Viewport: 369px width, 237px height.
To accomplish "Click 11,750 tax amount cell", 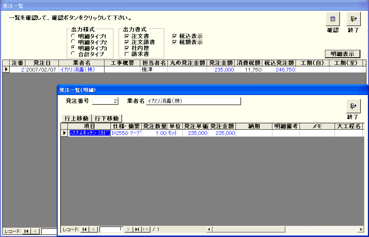I will (248, 70).
